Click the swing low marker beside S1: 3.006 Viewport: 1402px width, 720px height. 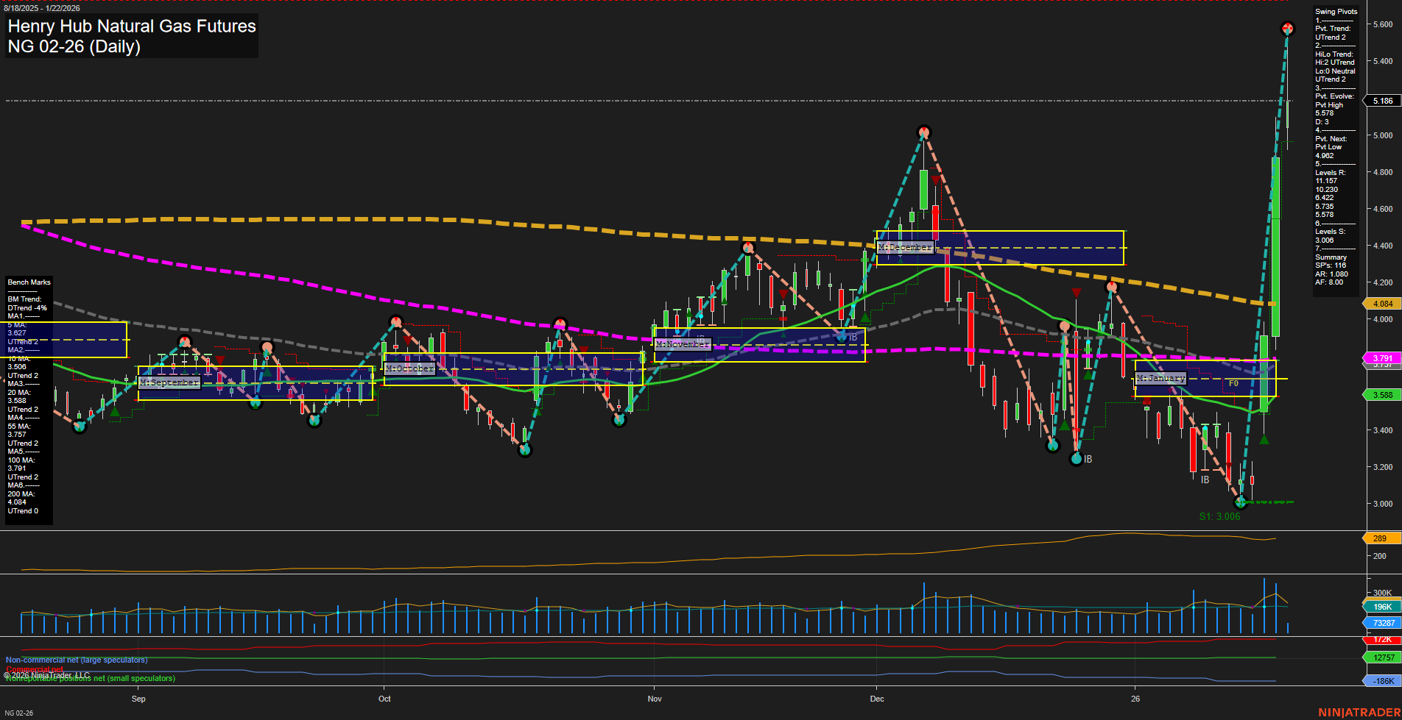pyautogui.click(x=1240, y=503)
